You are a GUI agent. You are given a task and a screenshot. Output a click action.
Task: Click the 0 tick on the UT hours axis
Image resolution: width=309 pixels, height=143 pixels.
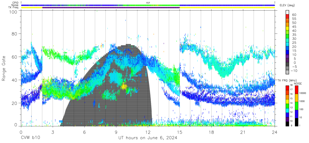(x=21, y=132)
